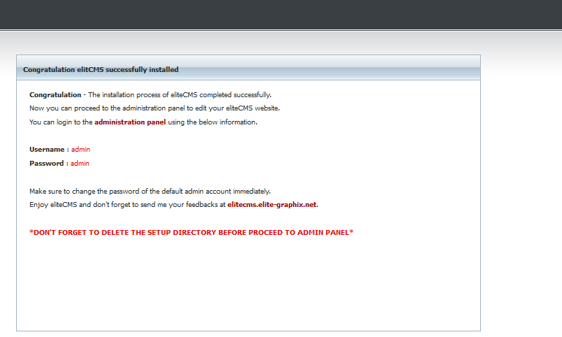Visit the elitecms.elite-graphix.net feedback link
Image resolution: width=562 pixels, height=337 pixels.
click(x=272, y=205)
